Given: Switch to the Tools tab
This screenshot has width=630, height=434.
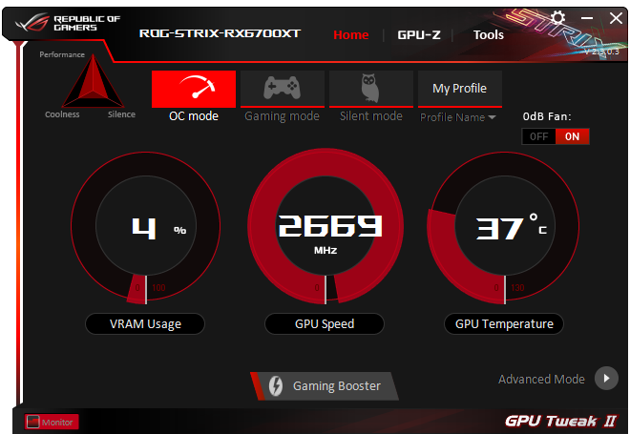Looking at the screenshot, I should 488,35.
